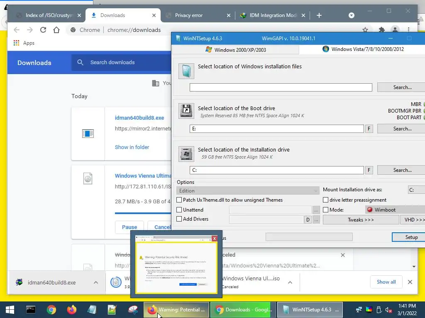Click Search button for Boot drive
425x318 pixels.
402,129
